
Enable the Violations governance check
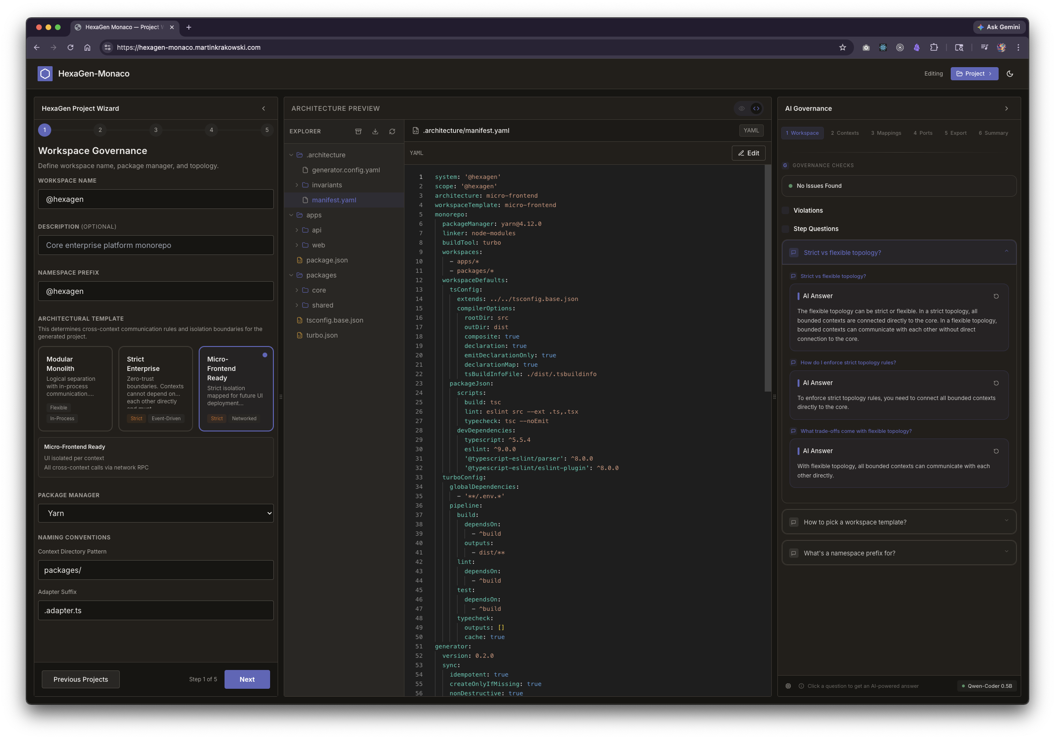(786, 210)
